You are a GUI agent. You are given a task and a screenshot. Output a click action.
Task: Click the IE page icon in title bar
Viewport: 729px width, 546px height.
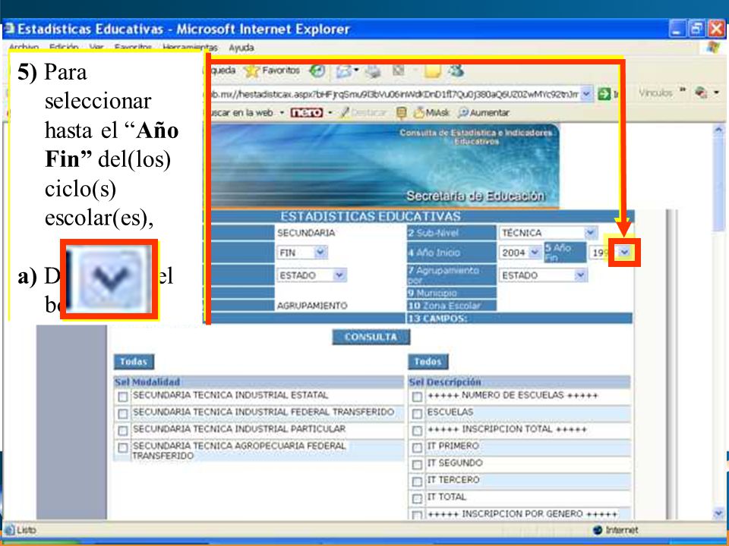(8, 29)
